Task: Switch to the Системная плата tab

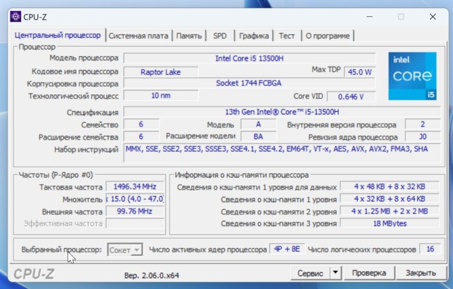Action: point(138,36)
